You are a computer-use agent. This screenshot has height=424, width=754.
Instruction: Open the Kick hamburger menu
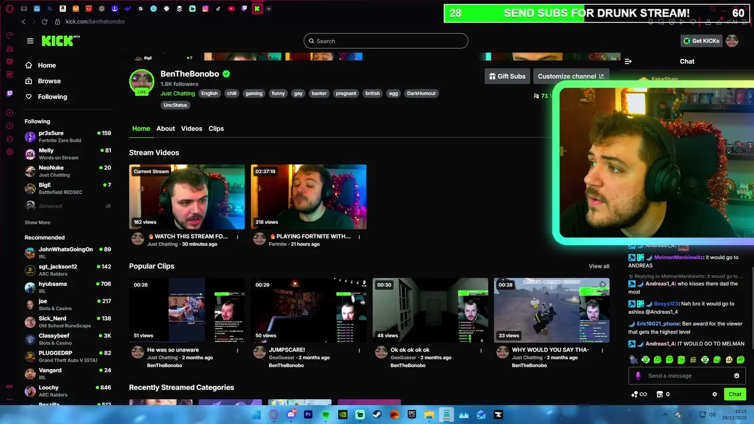[x=30, y=41]
